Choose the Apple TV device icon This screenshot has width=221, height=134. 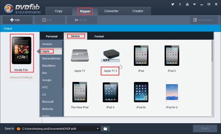click(x=80, y=55)
